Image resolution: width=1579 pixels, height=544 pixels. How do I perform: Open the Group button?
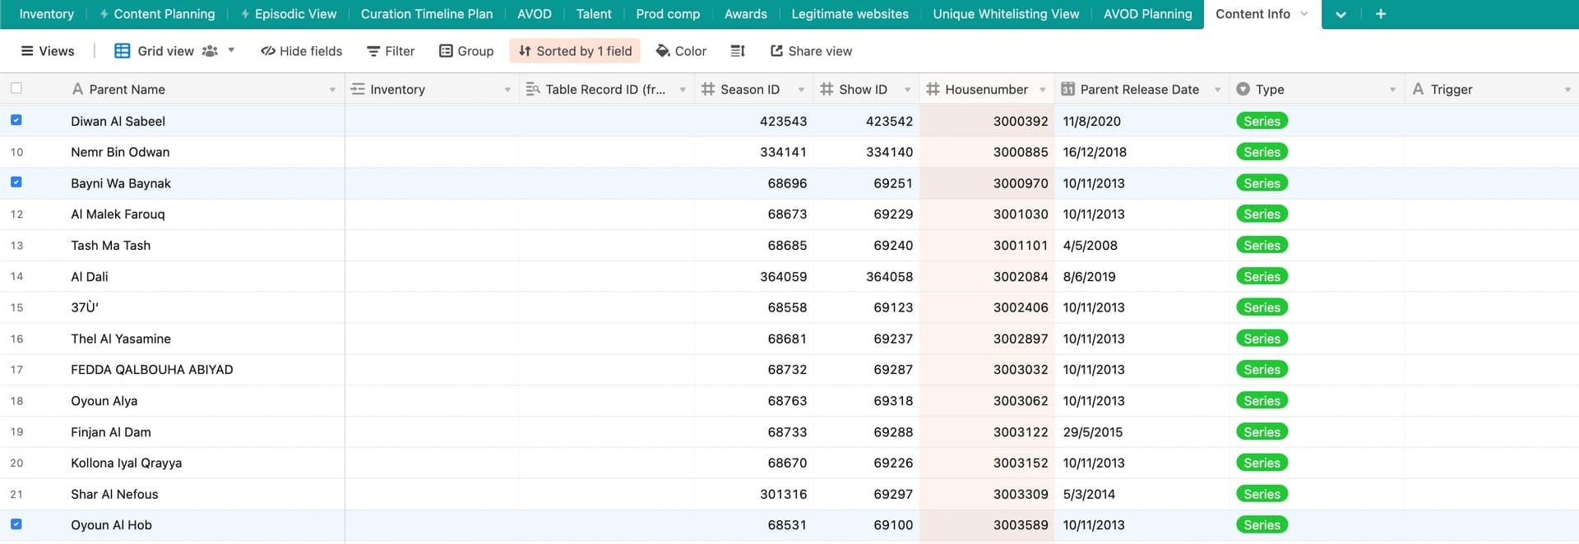466,51
